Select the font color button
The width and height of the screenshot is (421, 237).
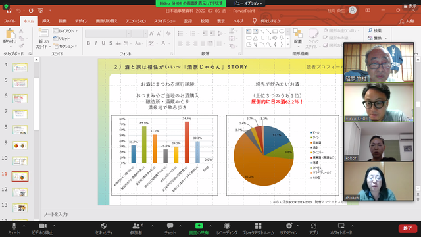click(163, 43)
